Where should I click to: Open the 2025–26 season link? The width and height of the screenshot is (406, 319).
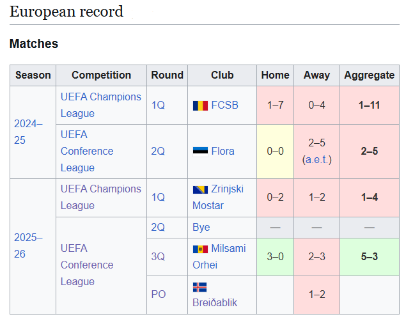coord(28,245)
